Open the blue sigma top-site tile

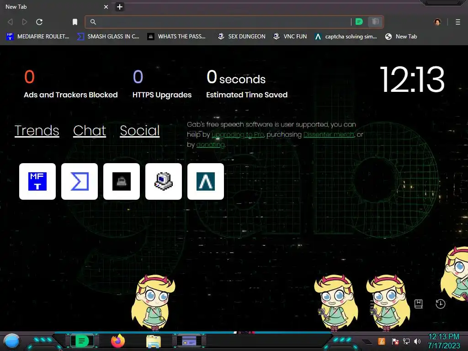80,181
